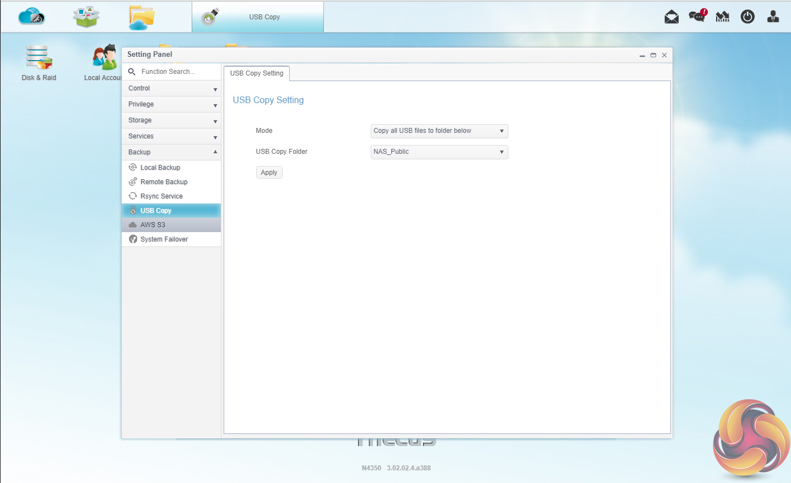Open the envelope messages icon
Screen dimensions: 791x483
tap(671, 17)
